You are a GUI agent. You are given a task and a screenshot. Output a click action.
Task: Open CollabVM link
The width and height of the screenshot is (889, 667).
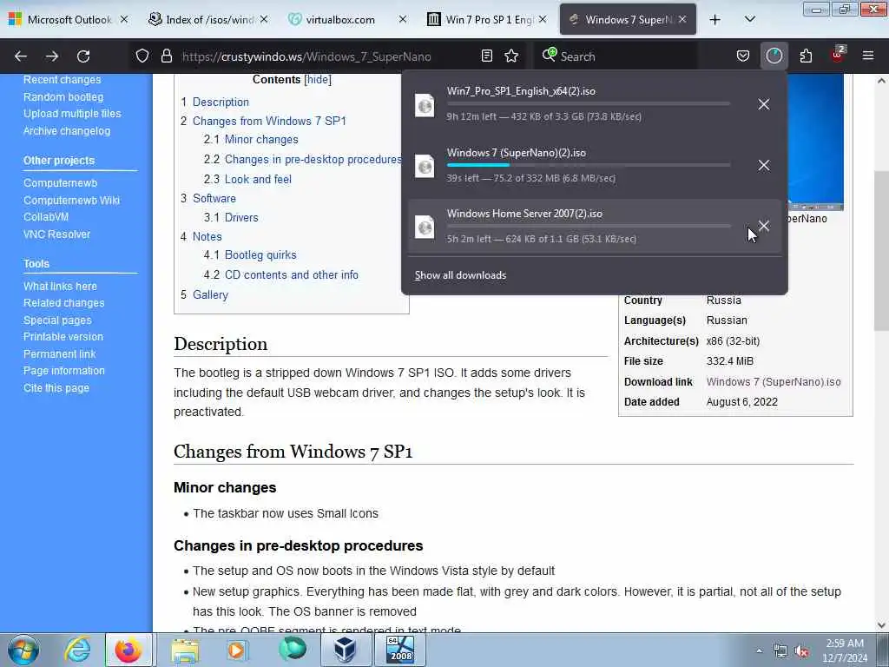coord(46,217)
